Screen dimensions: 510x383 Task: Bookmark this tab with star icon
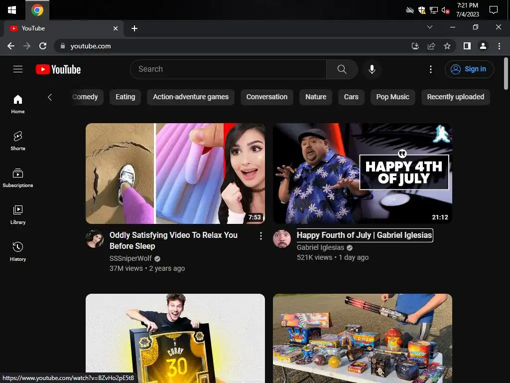[x=447, y=46]
